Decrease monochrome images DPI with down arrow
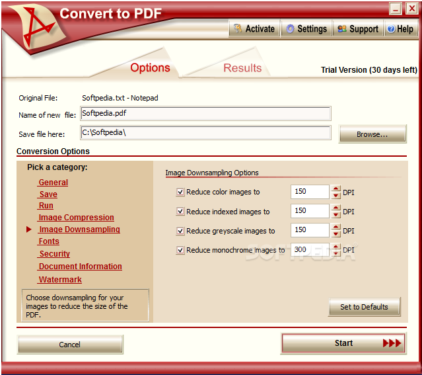The width and height of the screenshot is (422, 375). click(x=336, y=253)
